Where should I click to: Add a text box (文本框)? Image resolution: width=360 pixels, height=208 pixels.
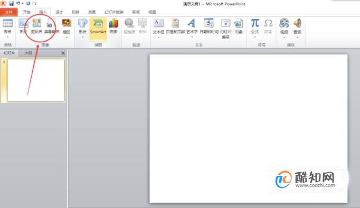158,27
